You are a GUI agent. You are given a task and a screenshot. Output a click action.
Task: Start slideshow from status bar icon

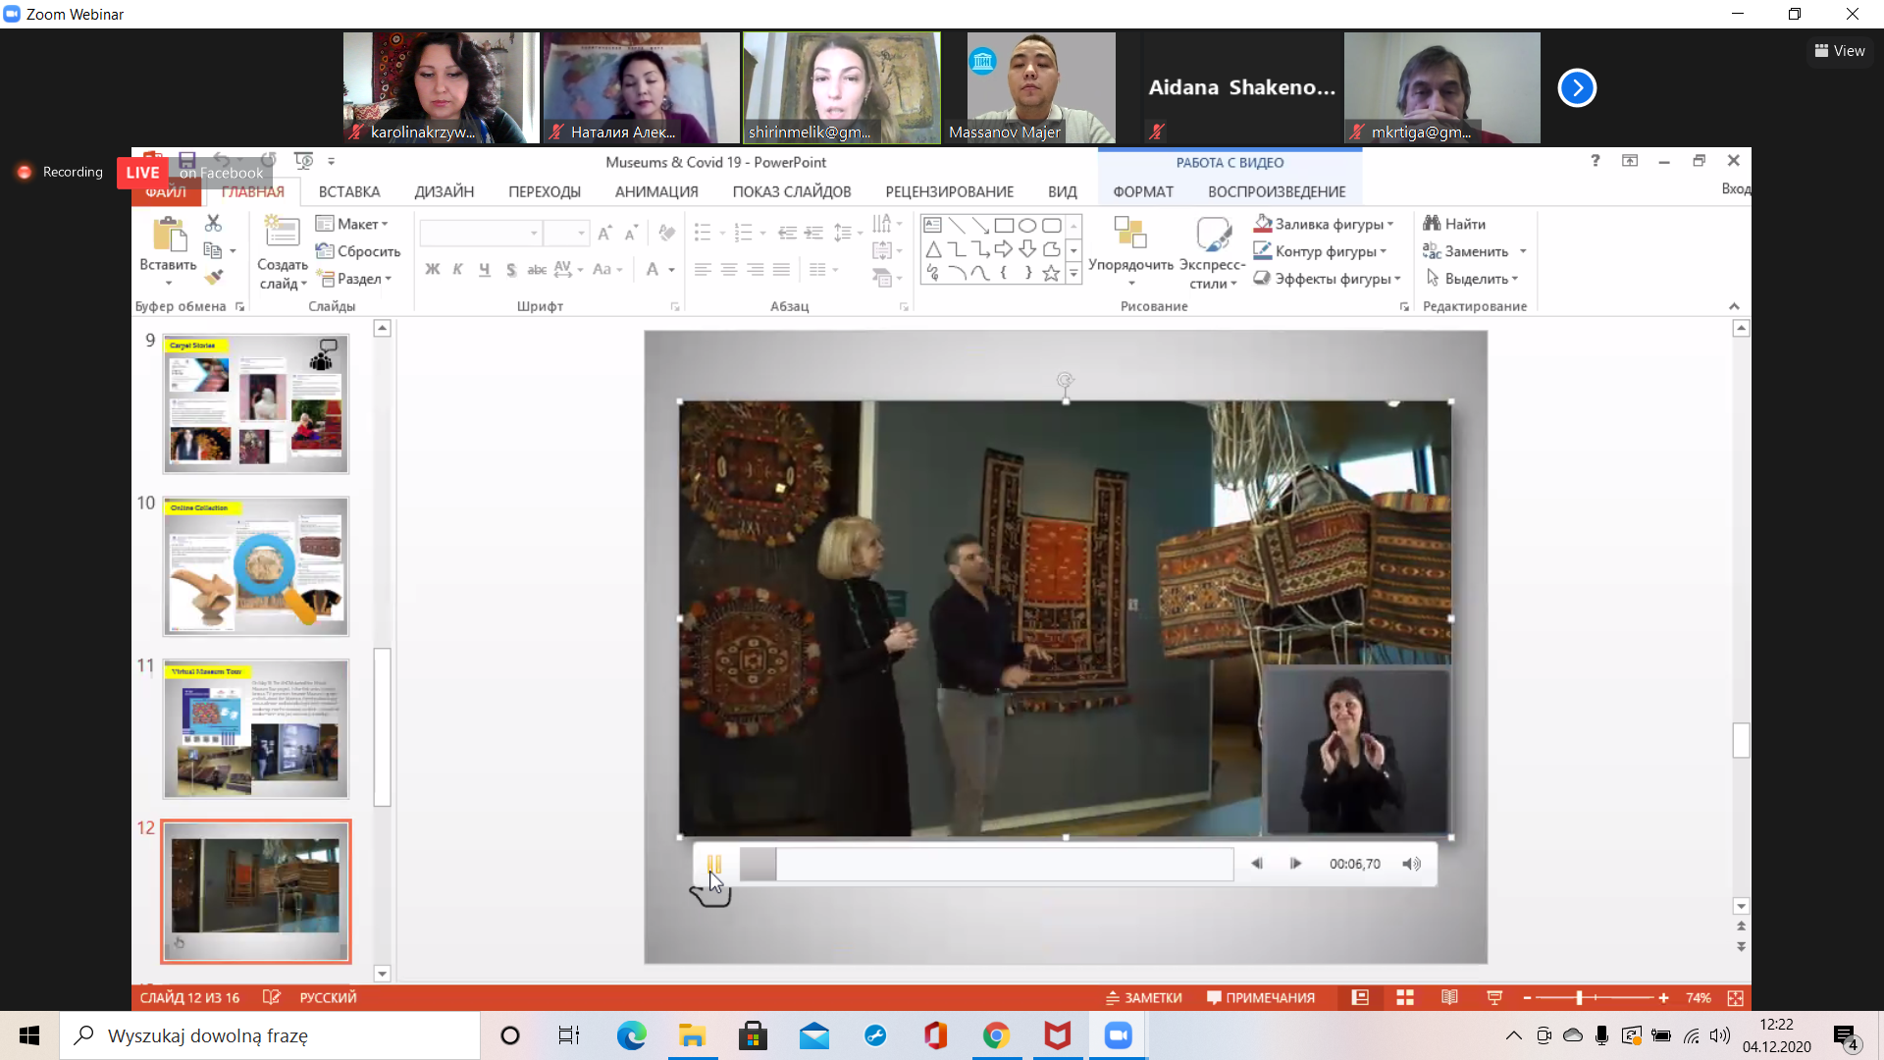coord(1494,997)
